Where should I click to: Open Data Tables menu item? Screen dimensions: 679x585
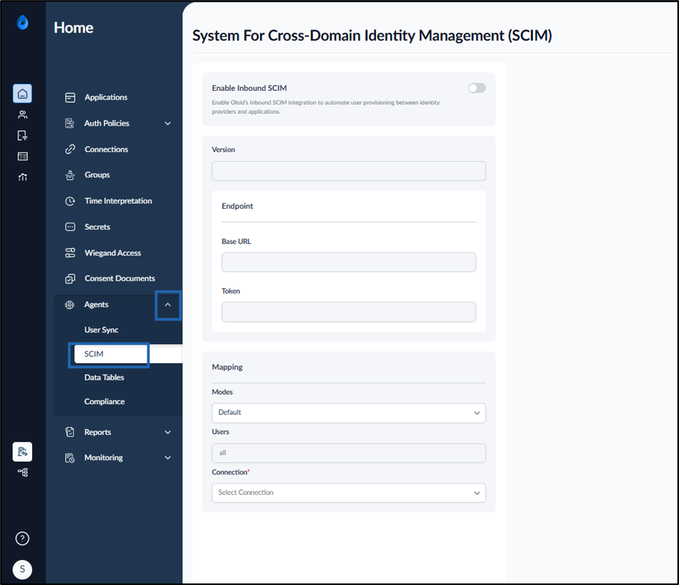click(104, 378)
